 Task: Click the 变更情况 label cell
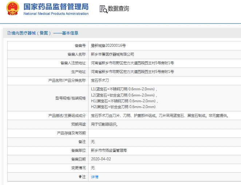pos(48,168)
